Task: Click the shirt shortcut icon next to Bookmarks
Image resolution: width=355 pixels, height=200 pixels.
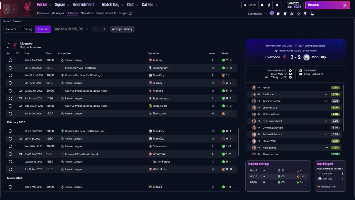Action: [x=278, y=14]
